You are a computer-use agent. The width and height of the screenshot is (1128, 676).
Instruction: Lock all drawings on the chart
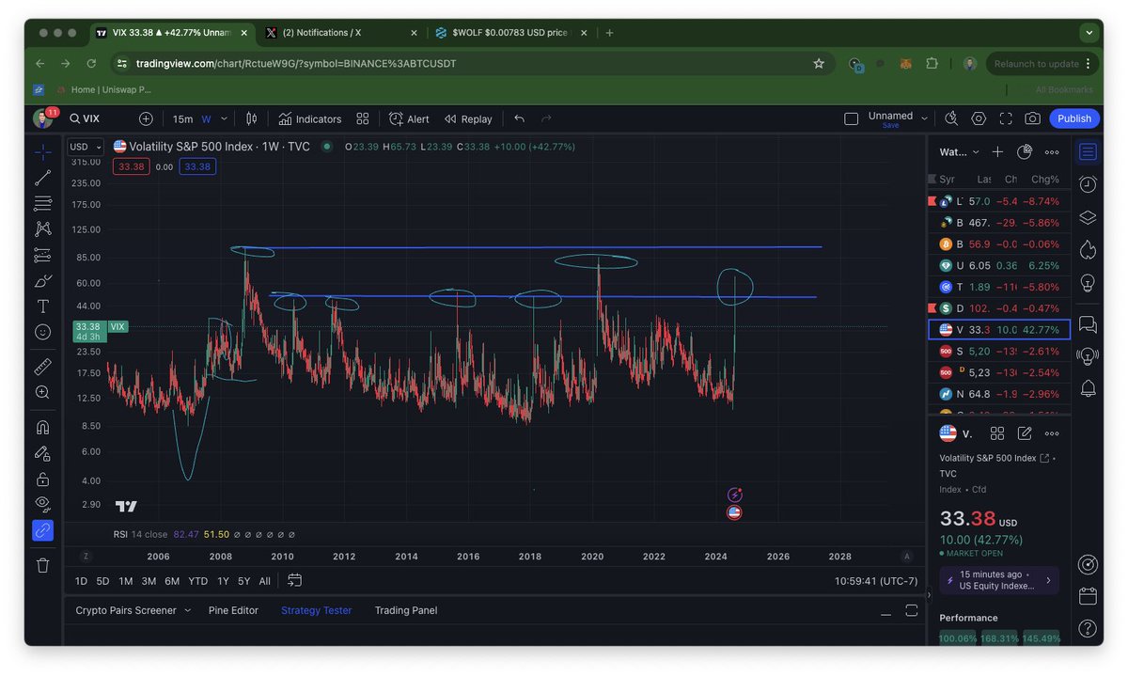coord(42,480)
